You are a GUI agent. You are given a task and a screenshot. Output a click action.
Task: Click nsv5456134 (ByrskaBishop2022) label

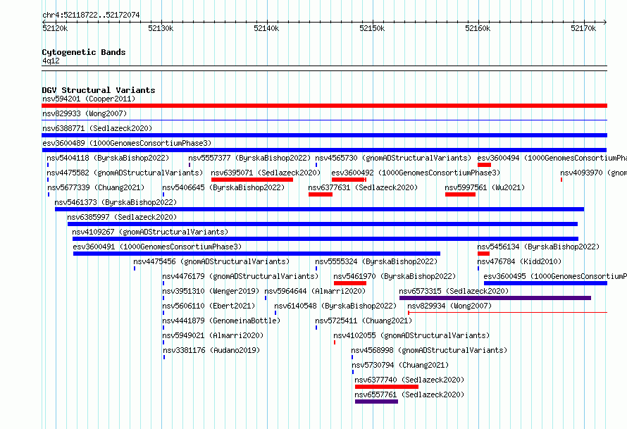pos(538,247)
